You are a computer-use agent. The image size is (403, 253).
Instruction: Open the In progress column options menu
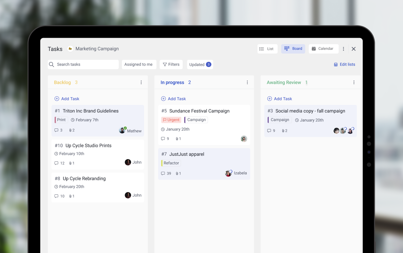click(248, 82)
